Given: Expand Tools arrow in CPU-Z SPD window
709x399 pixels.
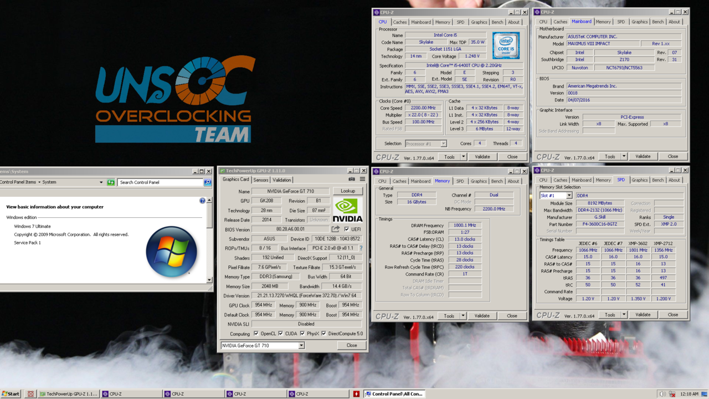Looking at the screenshot, I should pyautogui.click(x=624, y=315).
